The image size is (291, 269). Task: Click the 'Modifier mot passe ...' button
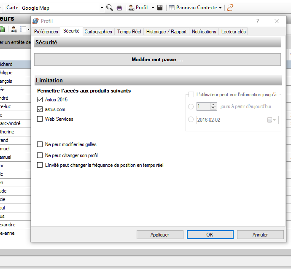click(157, 60)
